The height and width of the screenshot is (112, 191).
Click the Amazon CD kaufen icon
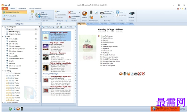click(117, 15)
